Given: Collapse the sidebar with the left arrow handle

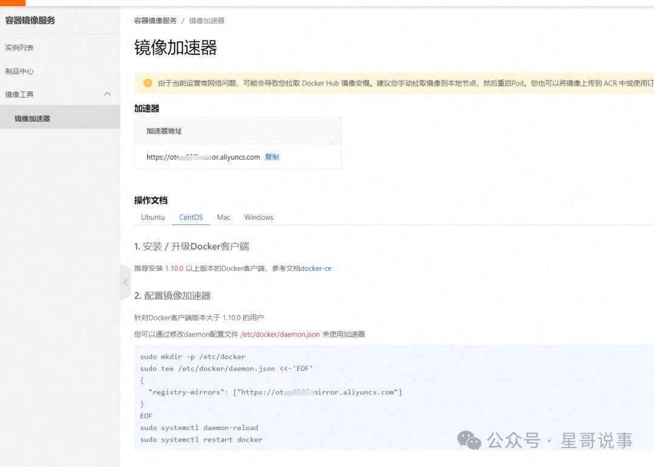Looking at the screenshot, I should point(125,282).
